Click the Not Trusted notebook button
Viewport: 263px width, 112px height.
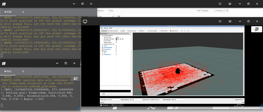203,11
